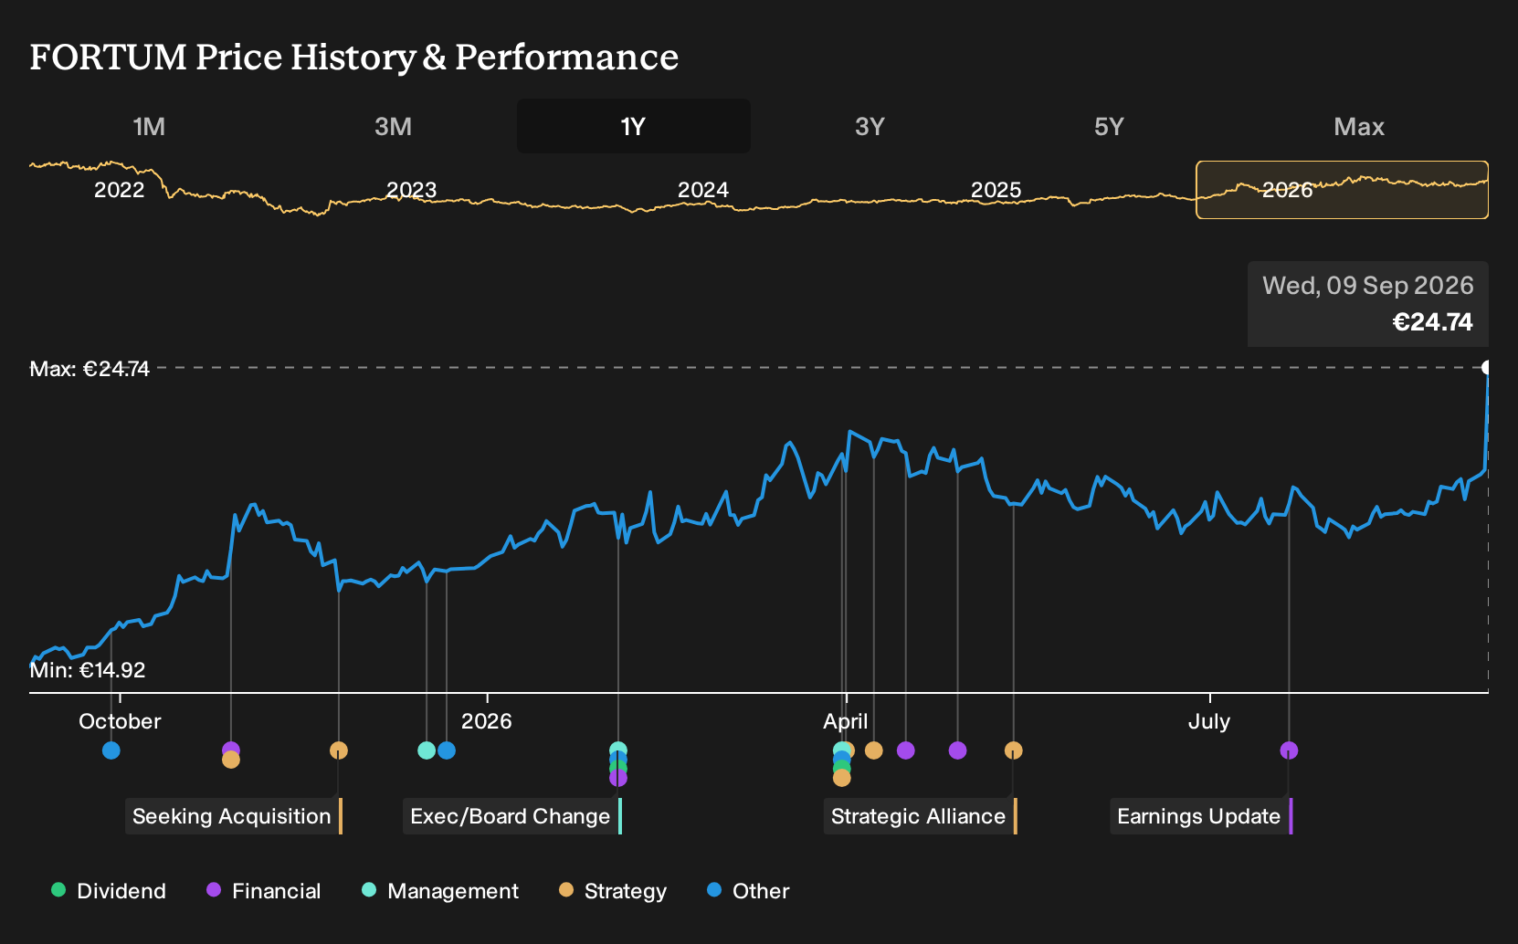The height and width of the screenshot is (944, 1518).
Task: Click the highlighted 2026 range selector box
Action: (1342, 190)
